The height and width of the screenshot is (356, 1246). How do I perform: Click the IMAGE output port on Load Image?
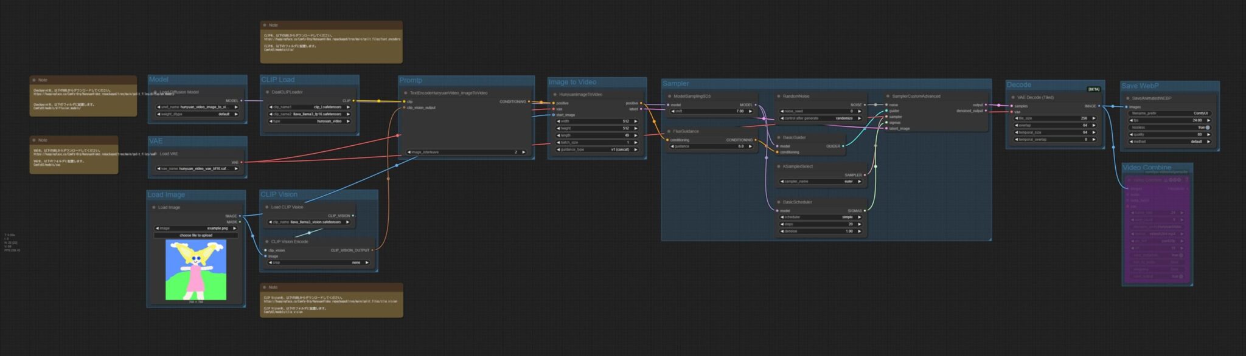[x=240, y=216]
